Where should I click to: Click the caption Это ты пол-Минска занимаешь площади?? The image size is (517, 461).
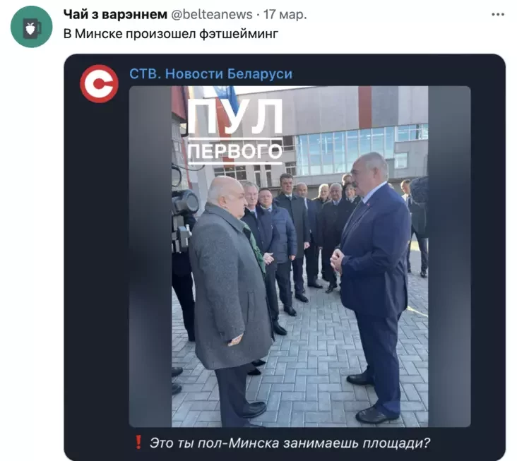(290, 443)
